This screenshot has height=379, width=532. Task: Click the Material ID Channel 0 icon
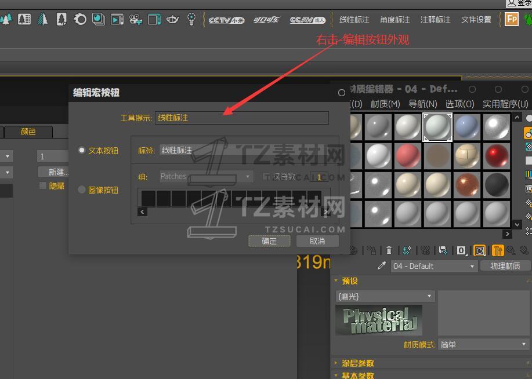[x=461, y=250]
